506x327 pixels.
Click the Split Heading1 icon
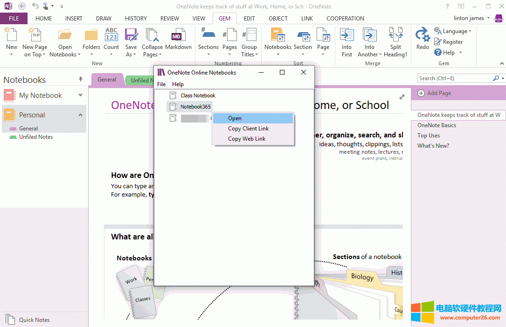coord(395,36)
